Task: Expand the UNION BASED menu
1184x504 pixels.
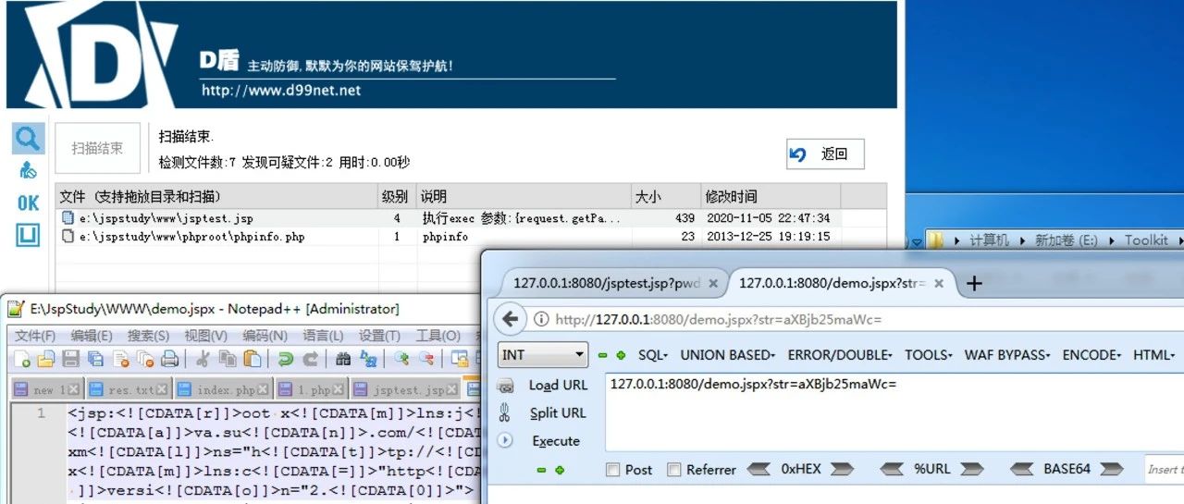Action: click(x=727, y=355)
